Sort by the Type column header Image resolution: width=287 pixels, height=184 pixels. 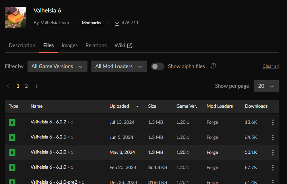[13, 106]
